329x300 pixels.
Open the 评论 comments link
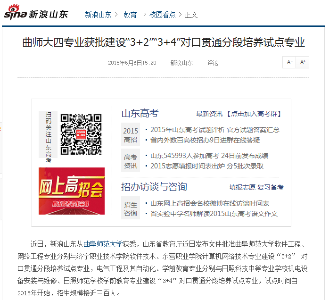click(213, 63)
